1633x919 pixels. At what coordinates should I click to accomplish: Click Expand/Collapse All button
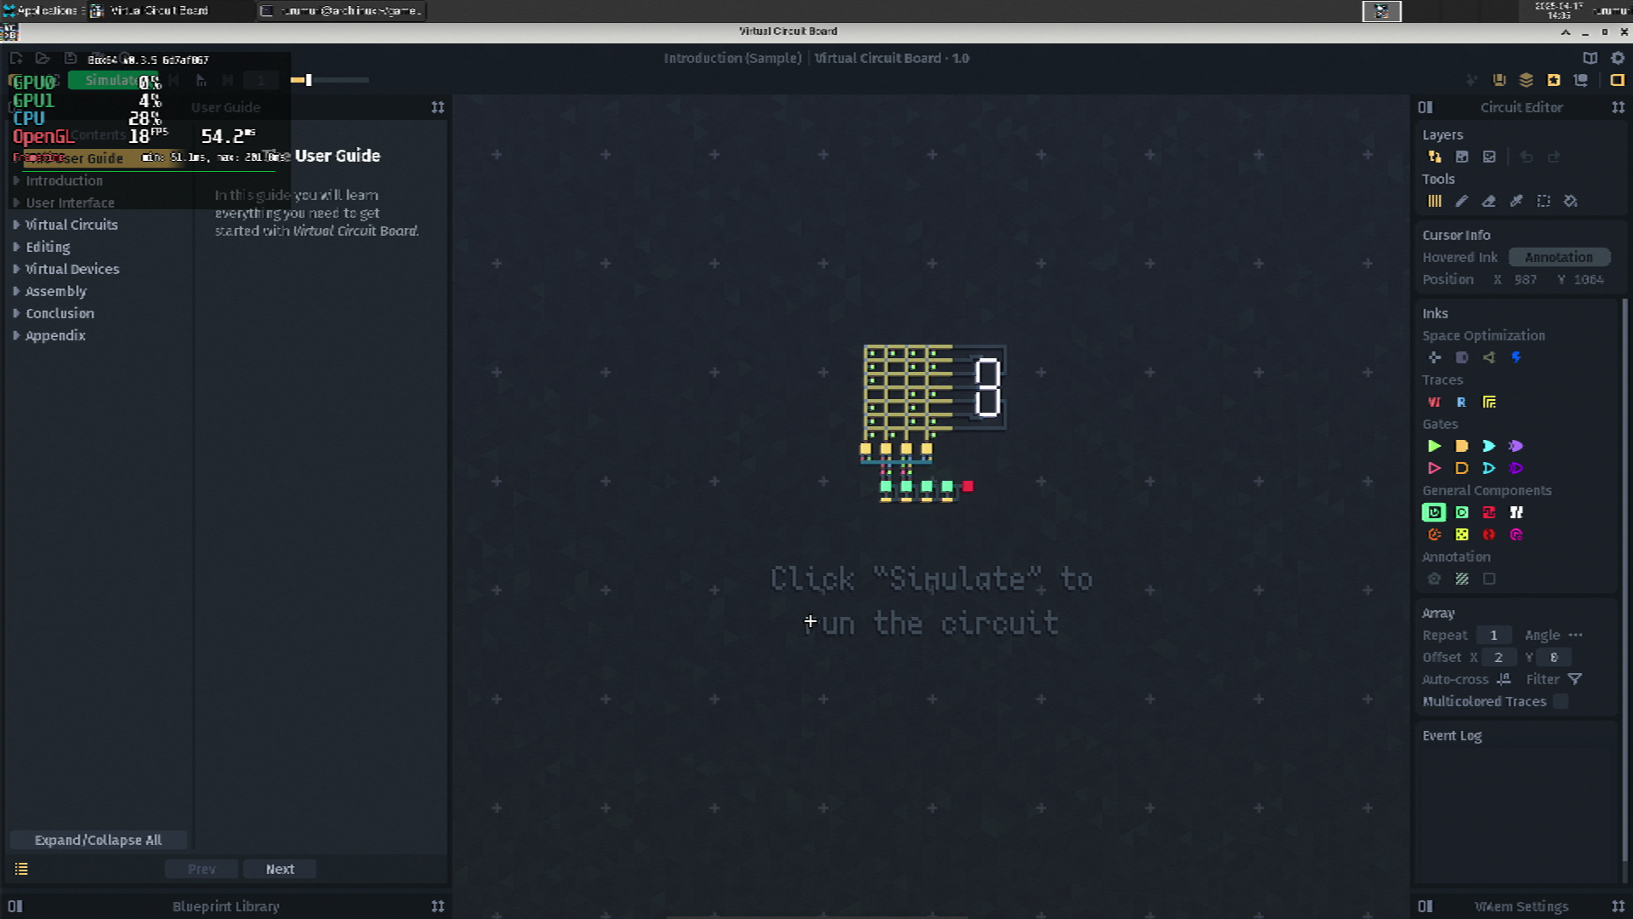point(98,840)
